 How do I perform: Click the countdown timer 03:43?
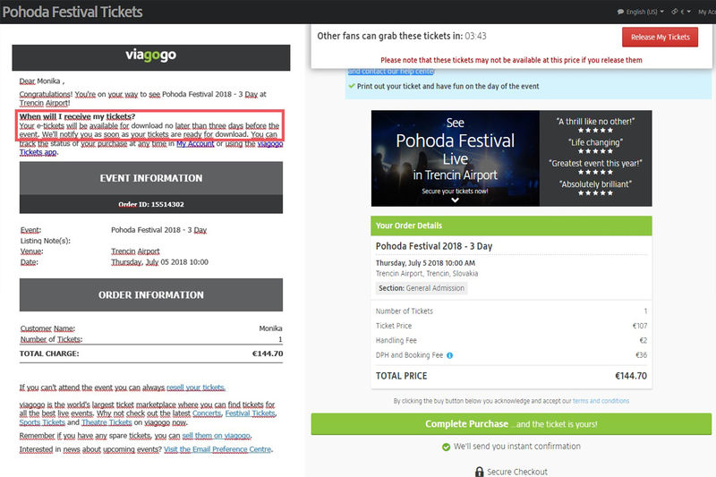[x=476, y=36]
